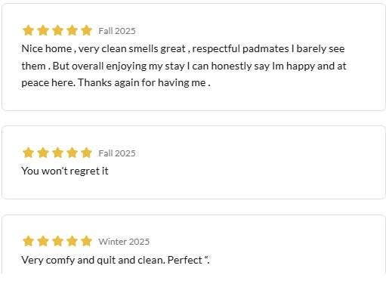Click the third star of the top review
The image size is (386, 287).
[57, 30]
